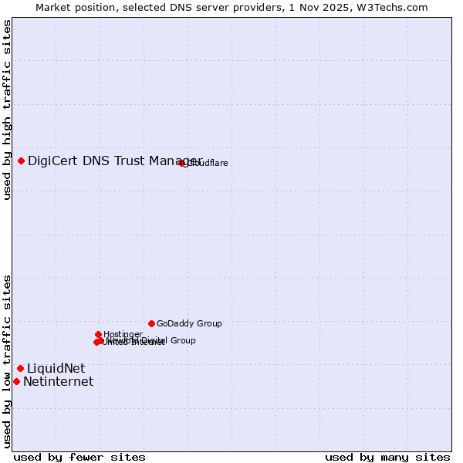Viewport: 463px width, 463px height.
Task: Click the chart title mentioning W3Techs.com
Action: (231, 7)
